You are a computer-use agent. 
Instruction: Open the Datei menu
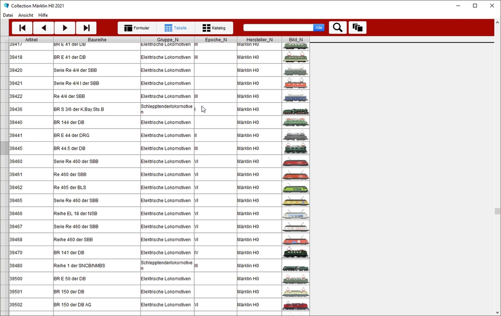click(x=8, y=15)
